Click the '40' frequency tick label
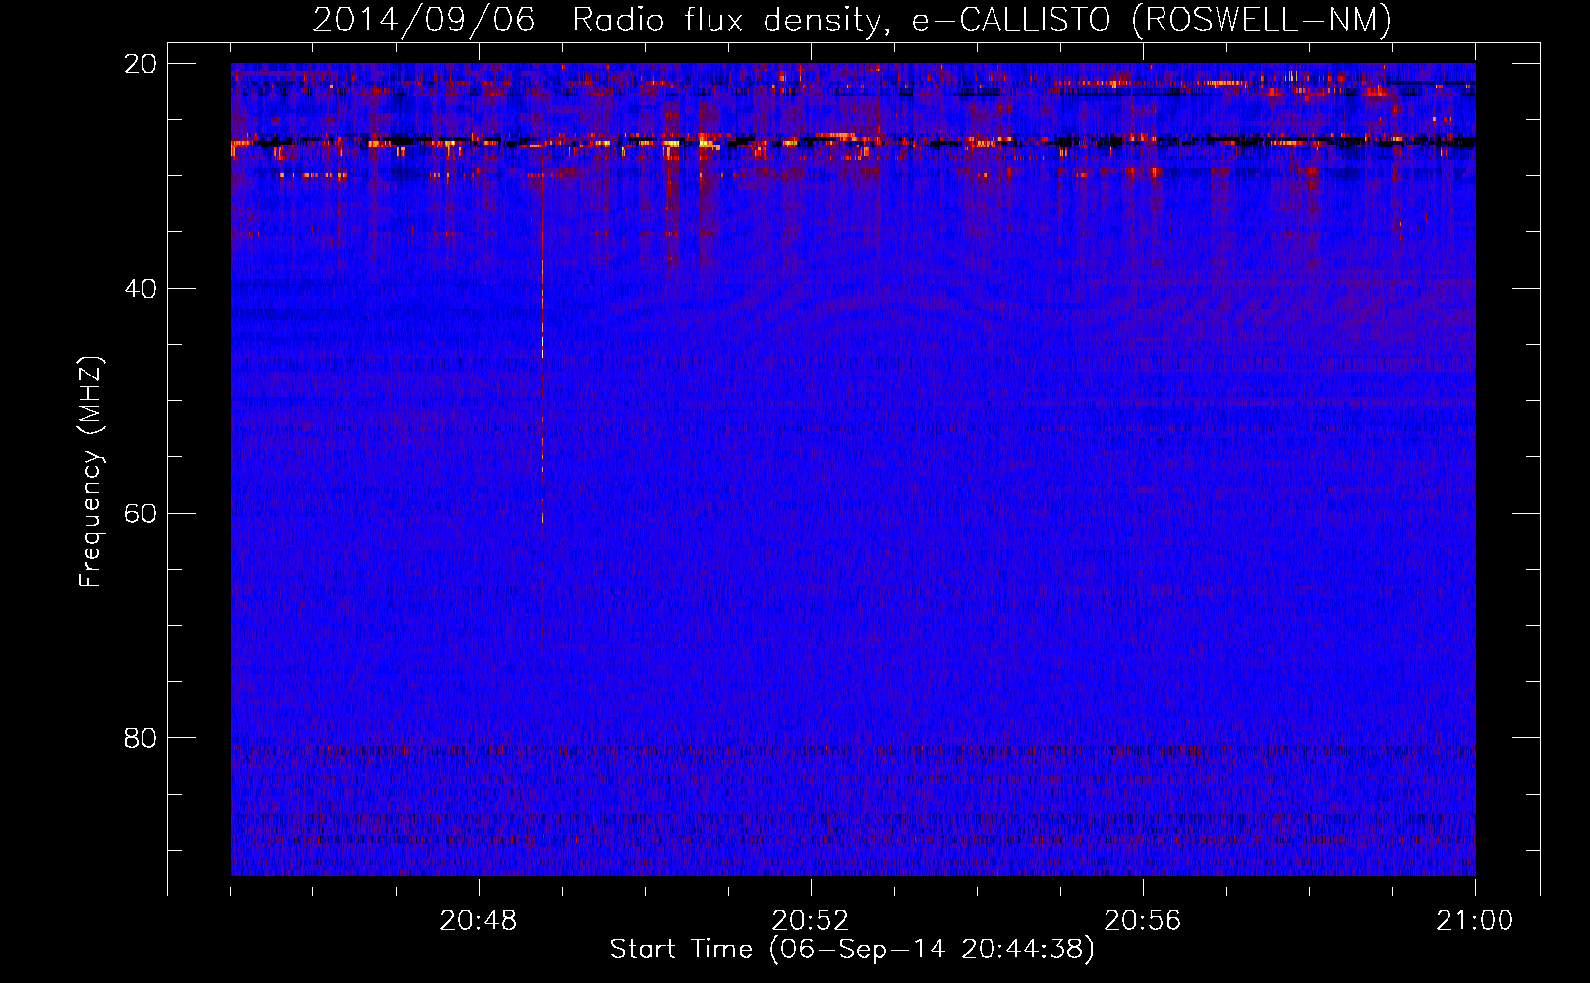This screenshot has width=1590, height=983. 141,289
